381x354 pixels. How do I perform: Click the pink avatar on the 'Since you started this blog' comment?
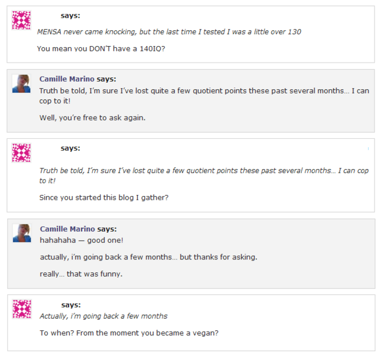click(22, 152)
